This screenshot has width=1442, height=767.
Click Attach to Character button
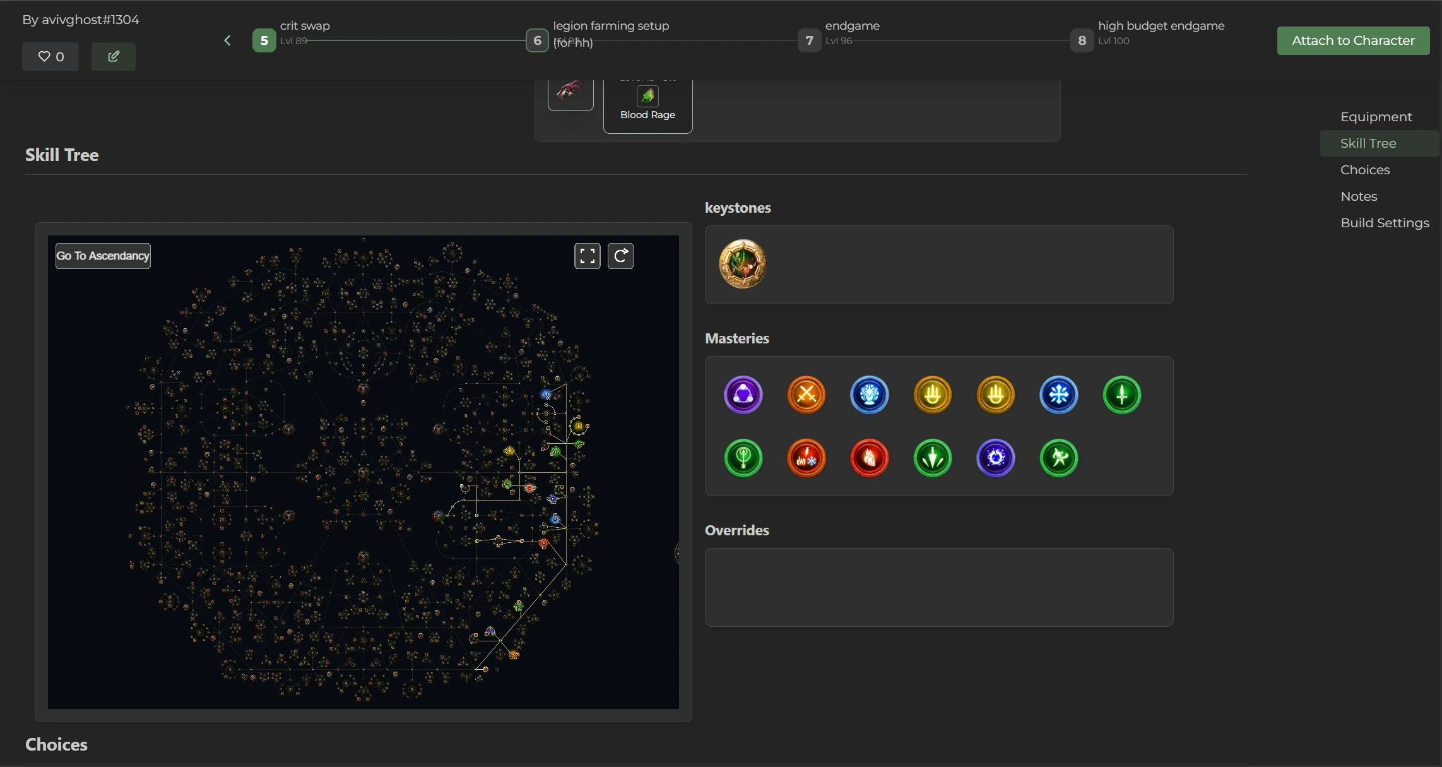pos(1353,41)
